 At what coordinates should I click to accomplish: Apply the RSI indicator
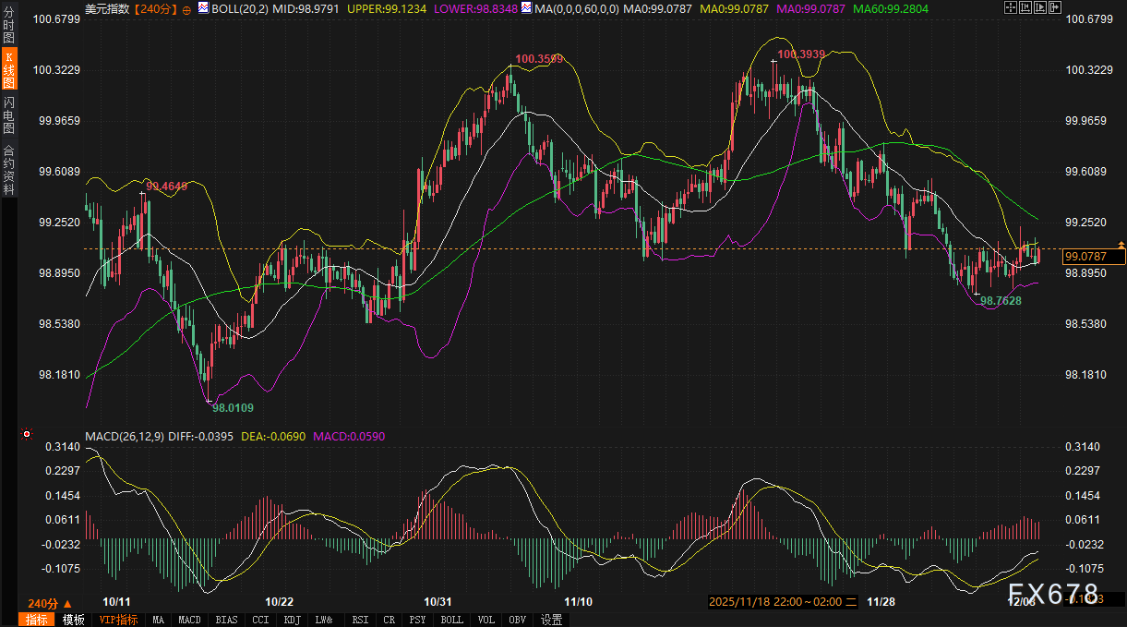click(x=359, y=620)
